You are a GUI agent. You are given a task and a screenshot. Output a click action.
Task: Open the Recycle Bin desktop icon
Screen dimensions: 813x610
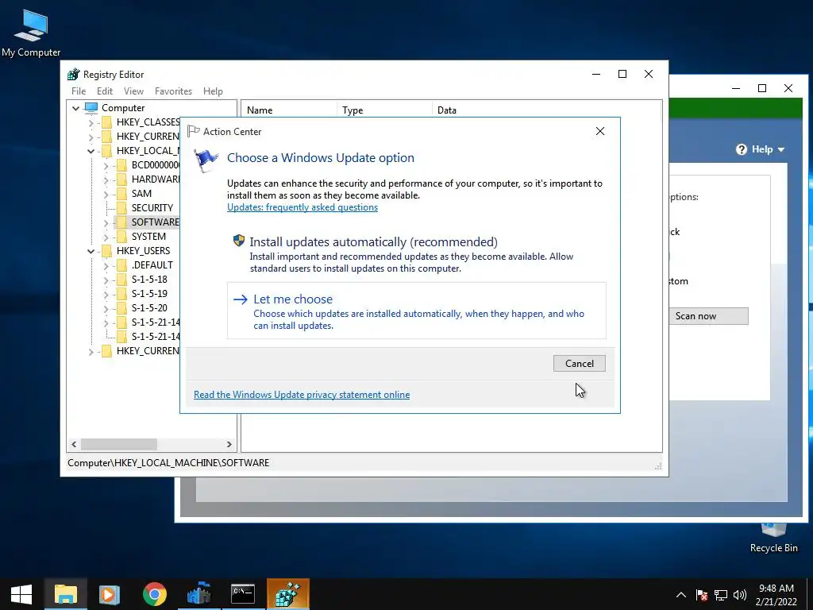773,538
